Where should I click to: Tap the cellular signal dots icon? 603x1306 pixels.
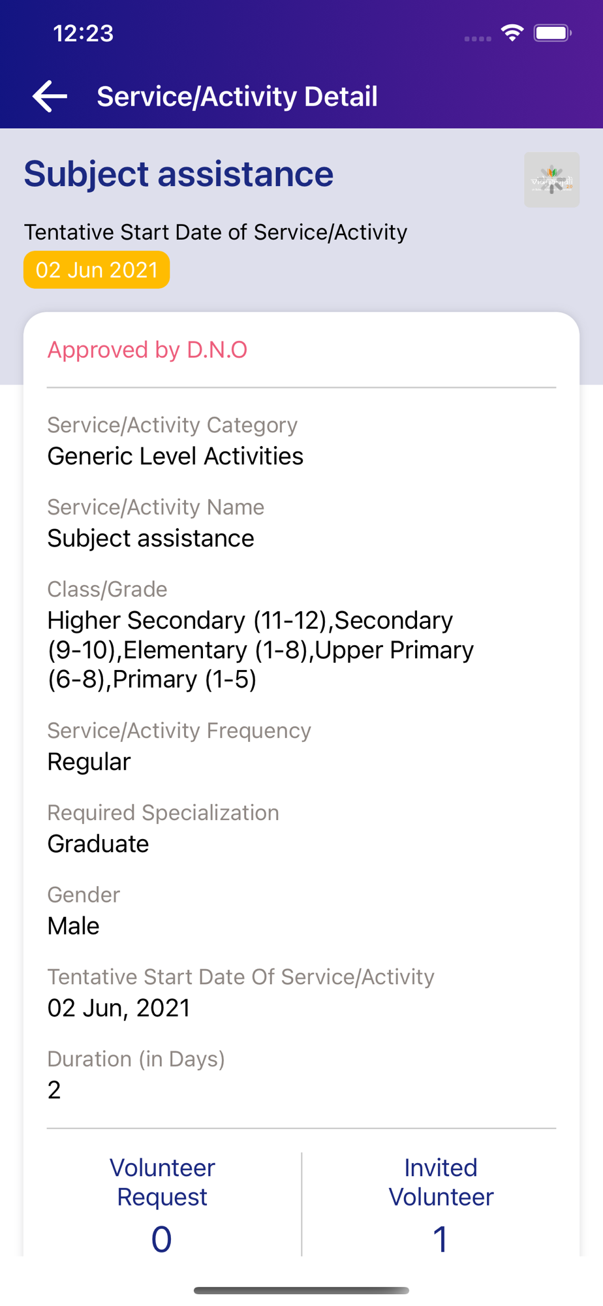[478, 39]
